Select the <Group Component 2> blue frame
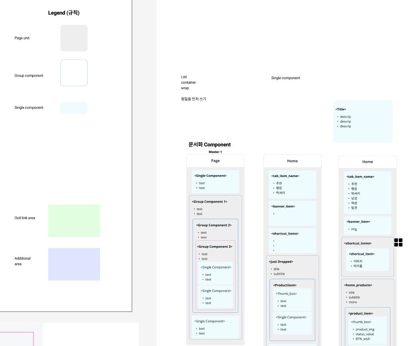 click(x=216, y=265)
